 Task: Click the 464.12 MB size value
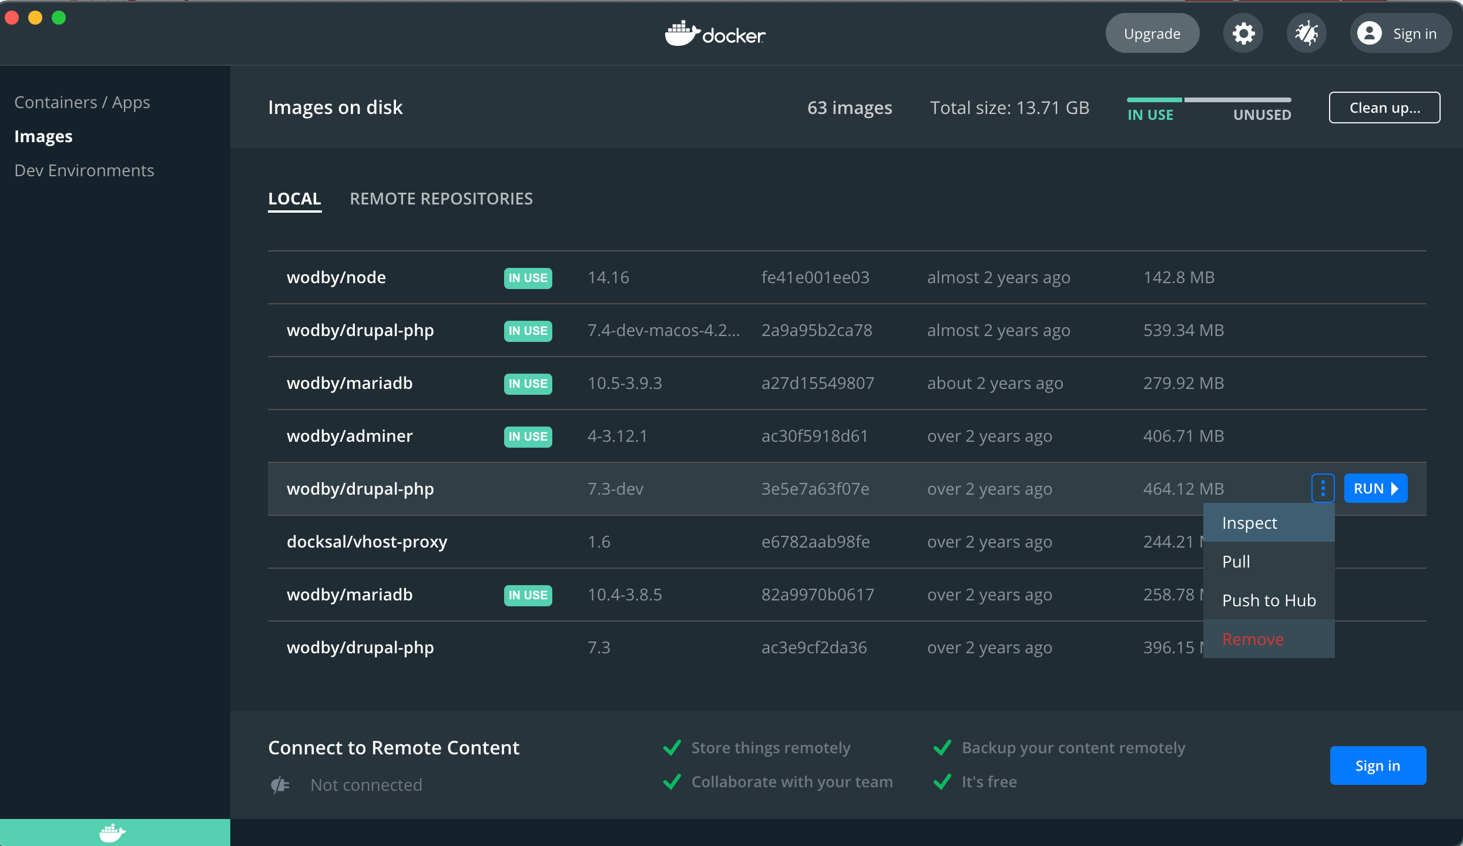1183,489
